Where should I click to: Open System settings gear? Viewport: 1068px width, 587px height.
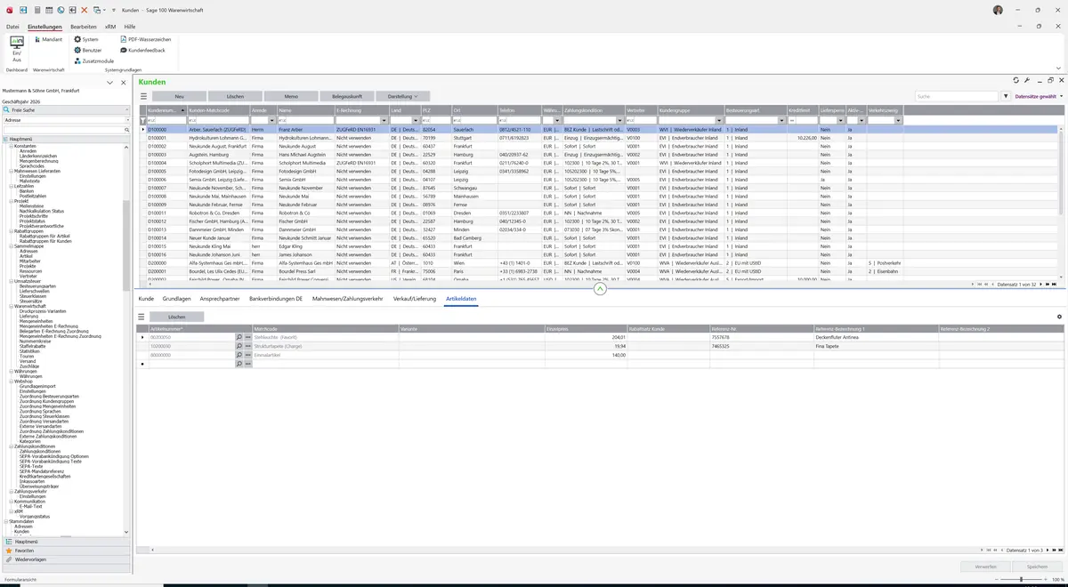tap(86, 39)
